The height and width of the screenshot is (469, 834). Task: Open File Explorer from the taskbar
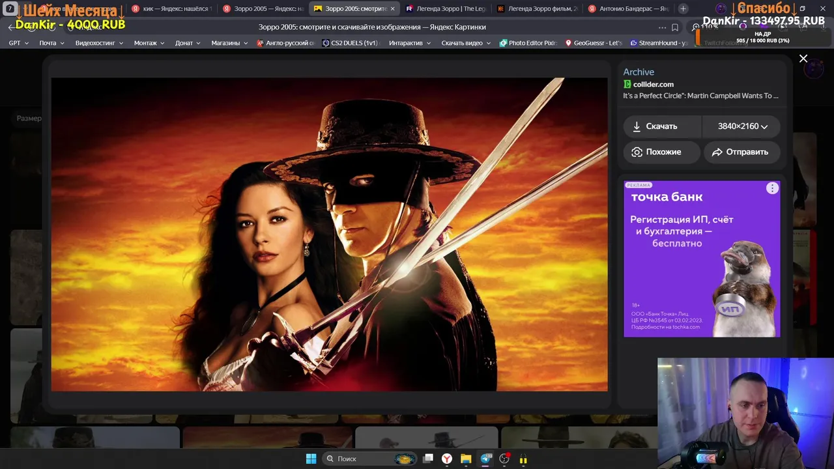pyautogui.click(x=466, y=459)
